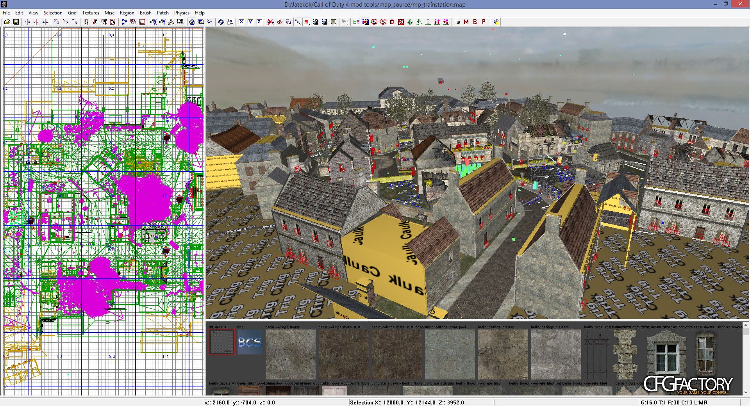Toggle Y axis lock button
Screen dimensions: 750x406
250,22
